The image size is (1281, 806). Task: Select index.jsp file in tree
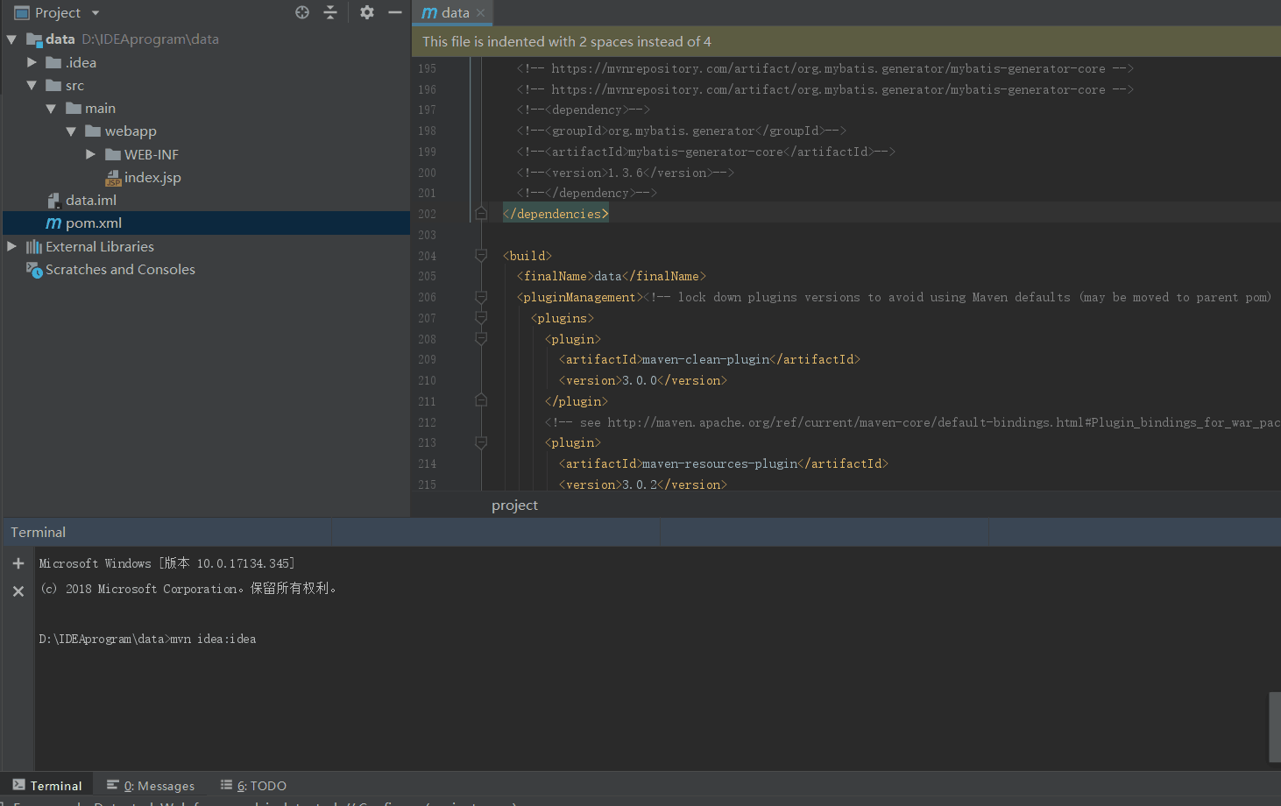(x=152, y=177)
